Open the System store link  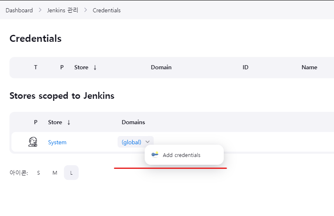pos(57,142)
